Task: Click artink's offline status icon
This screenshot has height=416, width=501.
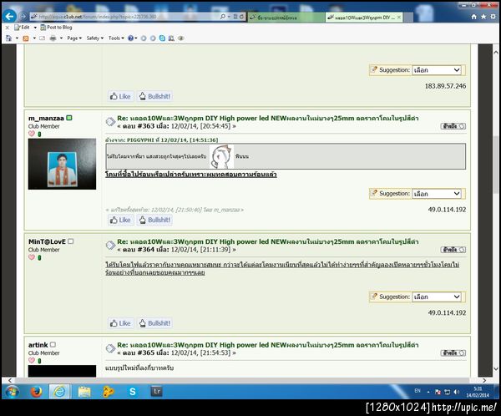Action: [x=53, y=345]
